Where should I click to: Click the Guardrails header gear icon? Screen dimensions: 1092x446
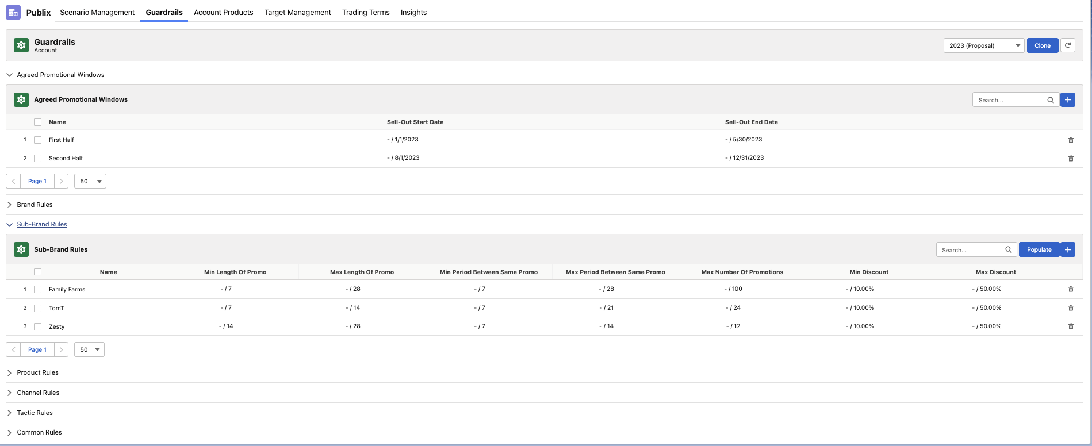21,45
